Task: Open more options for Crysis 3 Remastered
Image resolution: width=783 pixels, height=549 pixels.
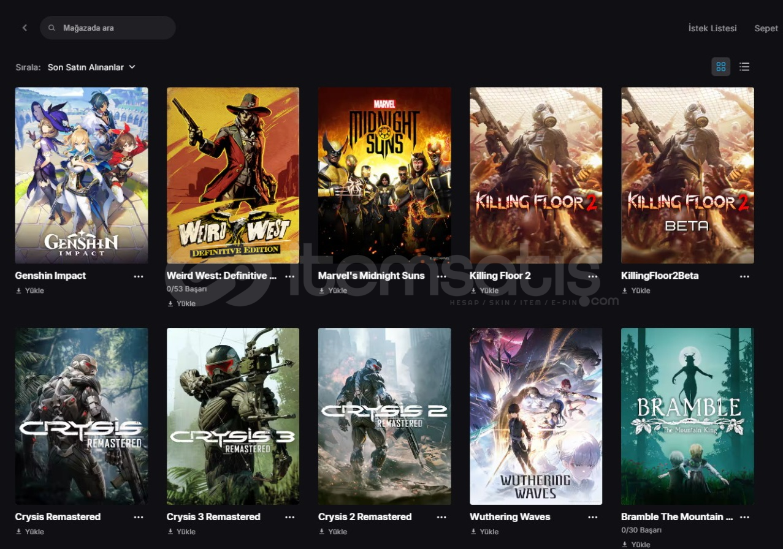Action: point(290,517)
